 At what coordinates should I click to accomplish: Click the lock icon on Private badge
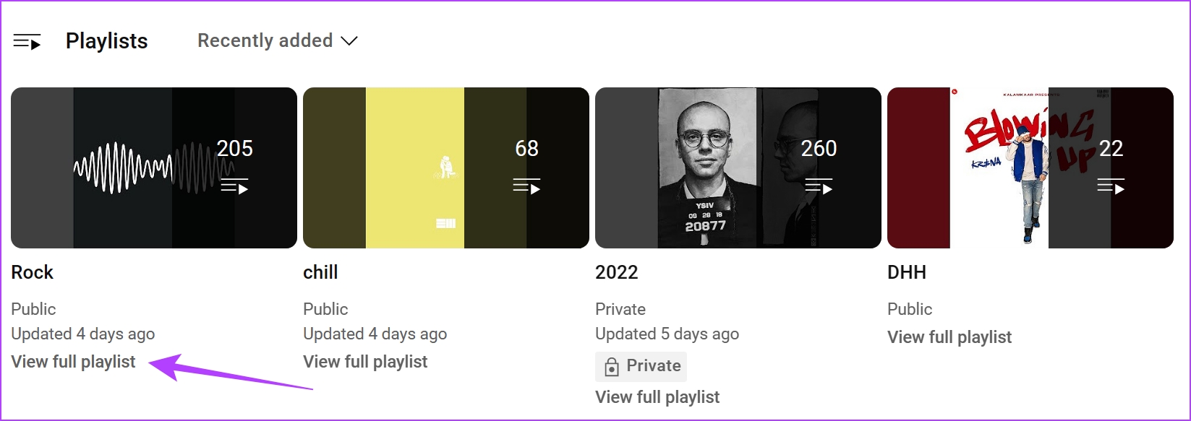pos(612,367)
